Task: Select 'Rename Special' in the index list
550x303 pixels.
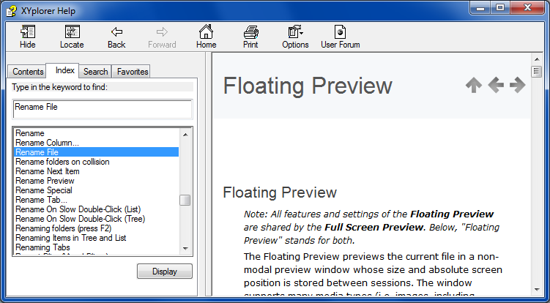Action: (x=44, y=190)
